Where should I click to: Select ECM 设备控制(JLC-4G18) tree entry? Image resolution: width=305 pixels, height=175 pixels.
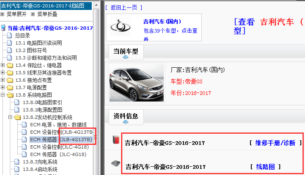tap(60, 147)
